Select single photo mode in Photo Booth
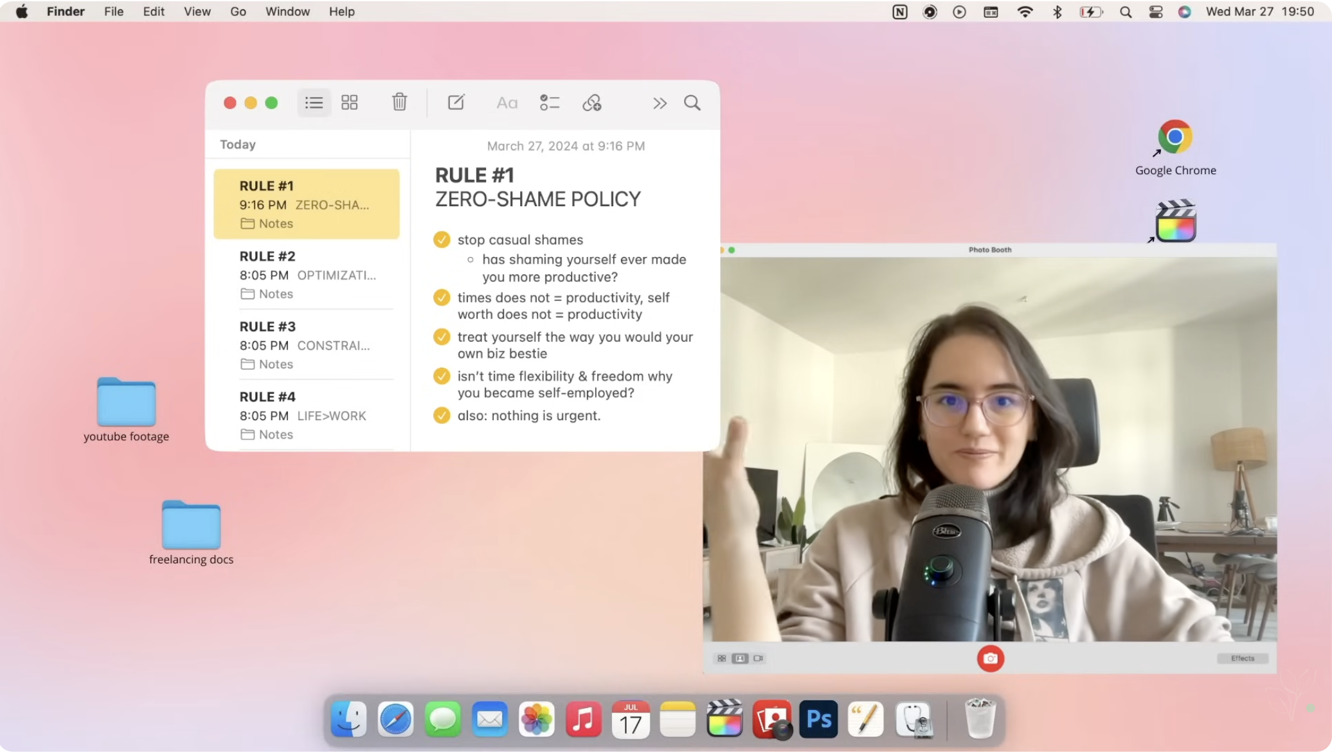The height and width of the screenshot is (753, 1332). [x=740, y=659]
